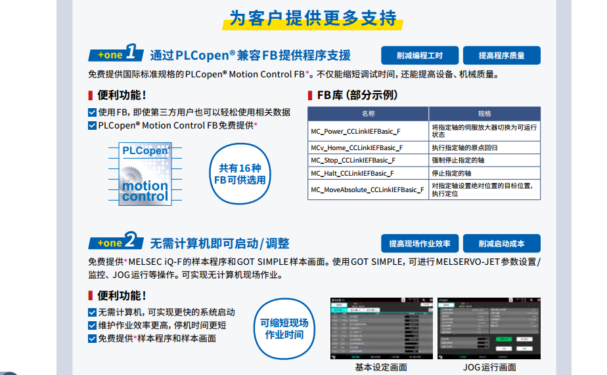Click the first 便利功能! heading under section 1
This screenshot has width=607, height=375.
122,95
